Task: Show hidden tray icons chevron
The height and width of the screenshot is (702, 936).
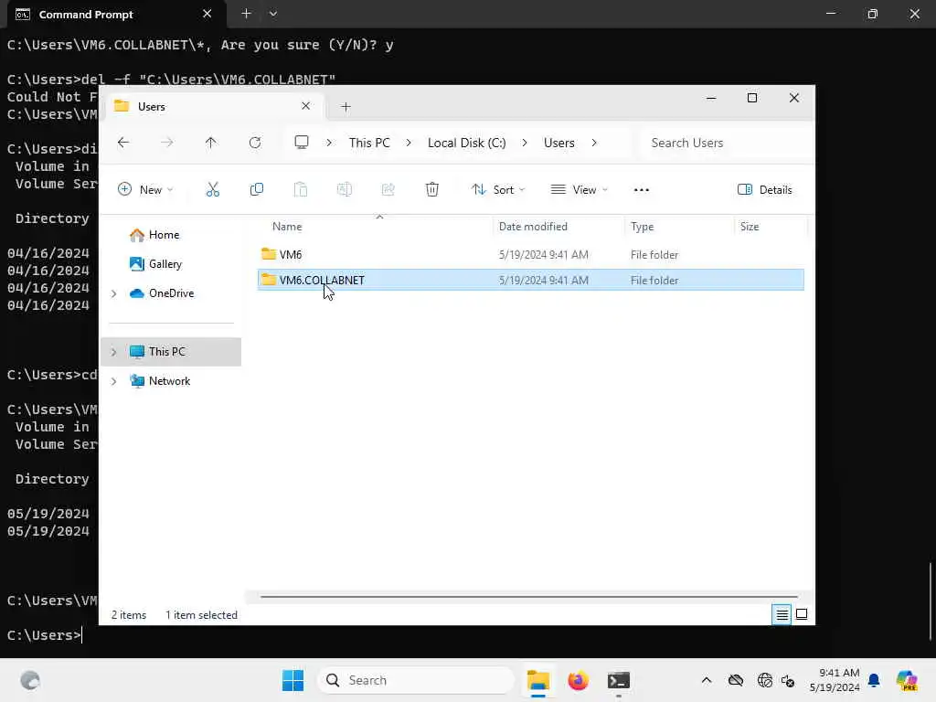Action: tap(707, 680)
